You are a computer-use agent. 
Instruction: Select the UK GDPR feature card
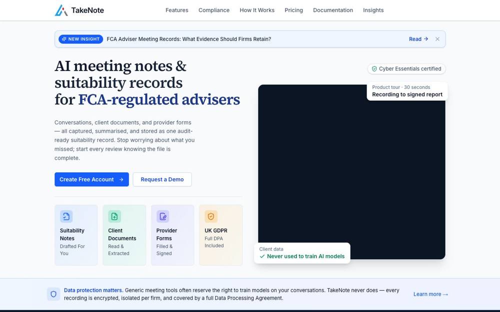(x=220, y=235)
